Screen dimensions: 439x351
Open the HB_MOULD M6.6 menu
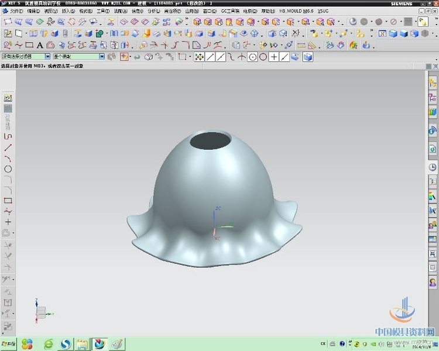[x=296, y=11]
